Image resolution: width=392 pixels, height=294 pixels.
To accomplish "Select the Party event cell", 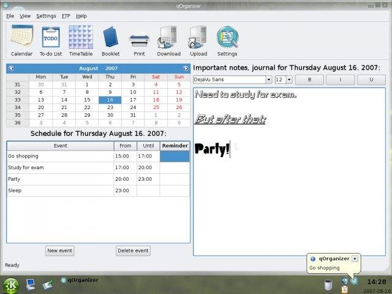I will [x=60, y=179].
